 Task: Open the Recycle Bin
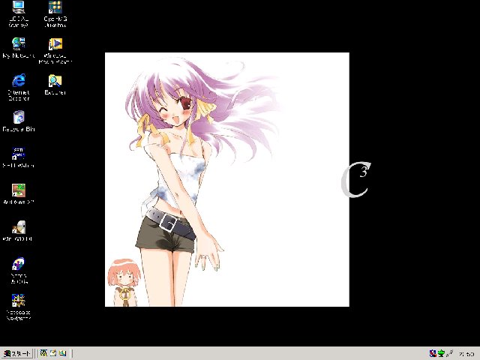(19, 117)
